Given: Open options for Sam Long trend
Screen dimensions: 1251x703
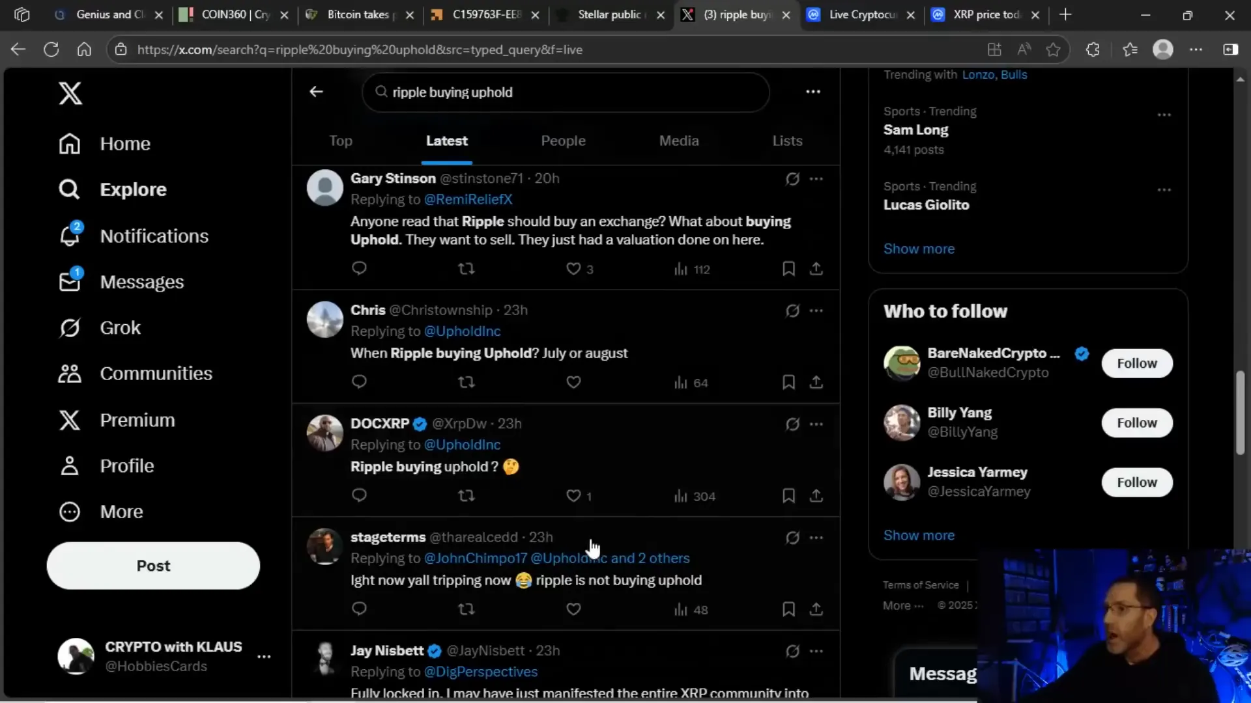Looking at the screenshot, I should click(x=1164, y=115).
